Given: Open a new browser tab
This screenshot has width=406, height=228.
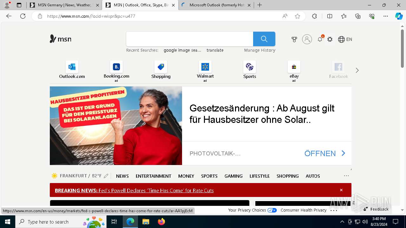Looking at the screenshot, I should (x=259, y=5).
